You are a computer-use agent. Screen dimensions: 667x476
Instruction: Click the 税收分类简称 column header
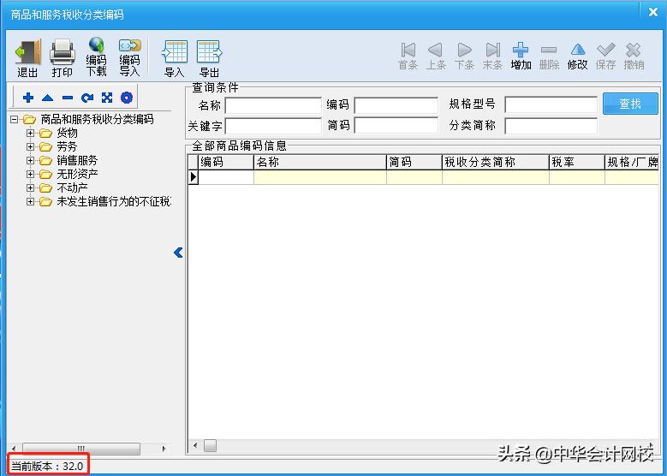(x=496, y=162)
